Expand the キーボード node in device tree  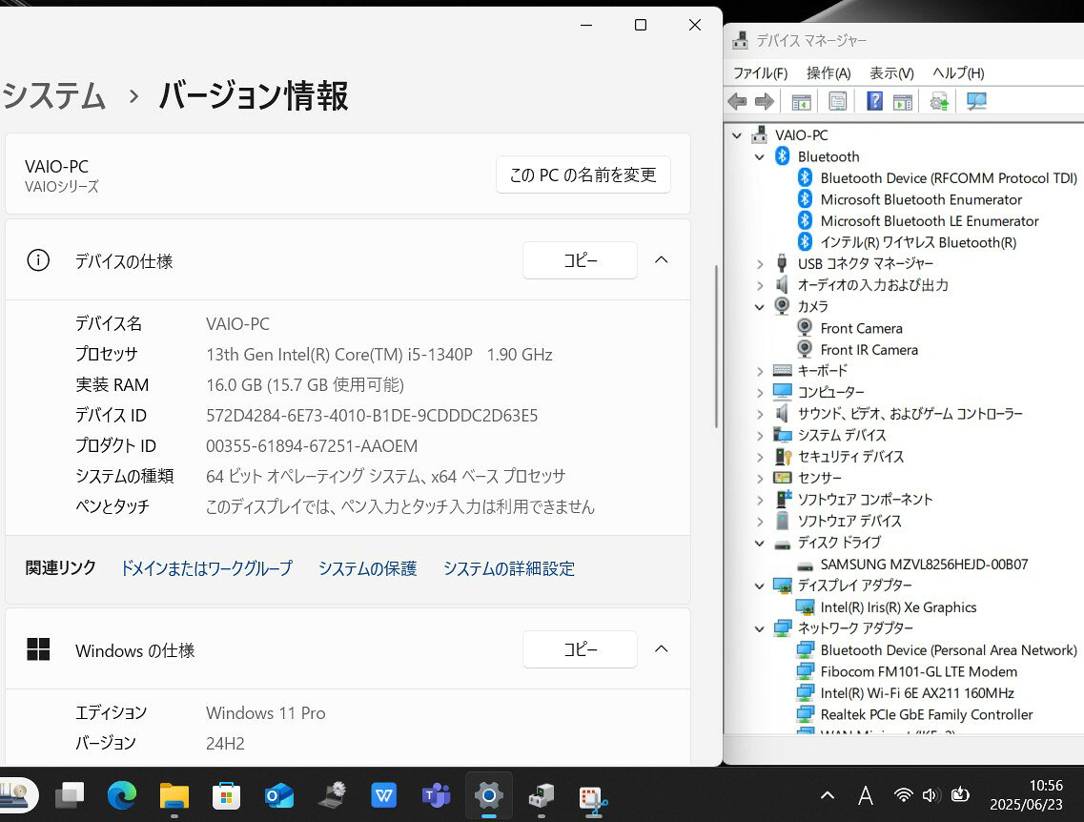click(759, 371)
